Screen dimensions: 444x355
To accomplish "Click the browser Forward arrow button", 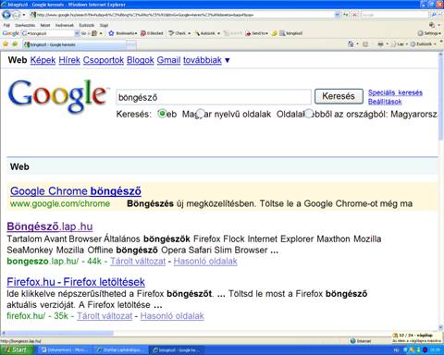I will pyautogui.click(x=17, y=15).
